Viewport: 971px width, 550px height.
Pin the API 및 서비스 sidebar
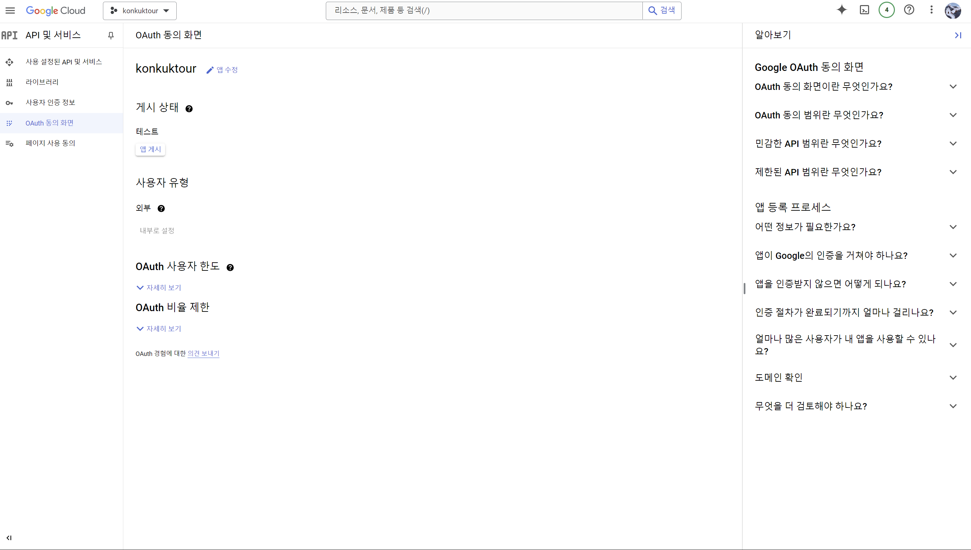[111, 36]
